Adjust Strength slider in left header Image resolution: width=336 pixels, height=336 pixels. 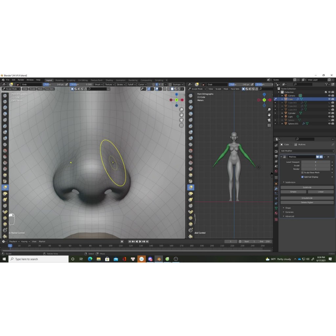click(x=81, y=84)
